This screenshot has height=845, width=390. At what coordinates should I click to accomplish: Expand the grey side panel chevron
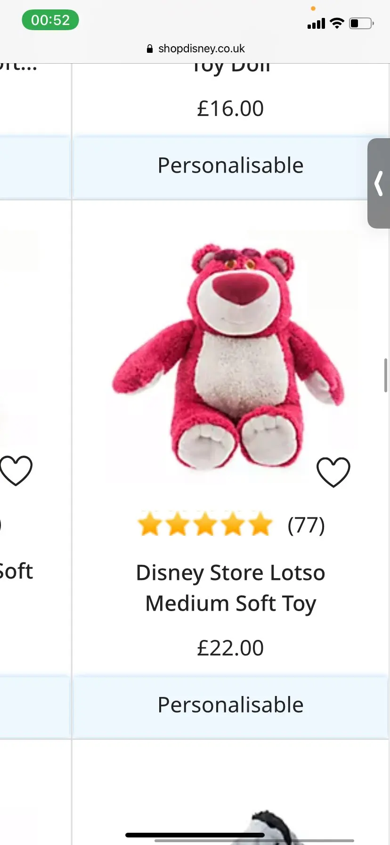tap(379, 183)
